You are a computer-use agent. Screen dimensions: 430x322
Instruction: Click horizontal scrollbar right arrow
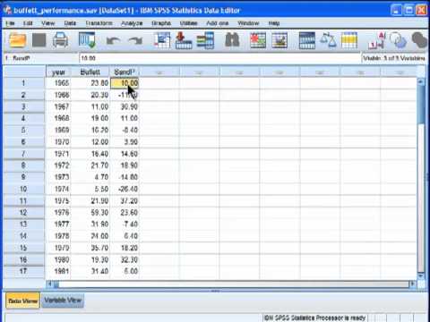click(x=413, y=284)
